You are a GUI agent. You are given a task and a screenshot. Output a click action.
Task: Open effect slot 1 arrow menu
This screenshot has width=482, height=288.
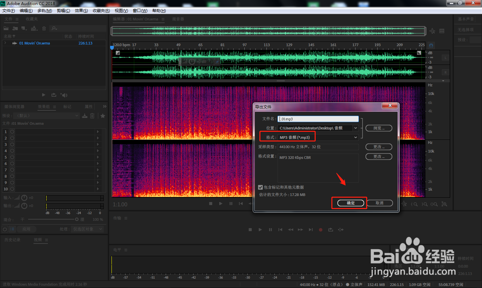98,132
